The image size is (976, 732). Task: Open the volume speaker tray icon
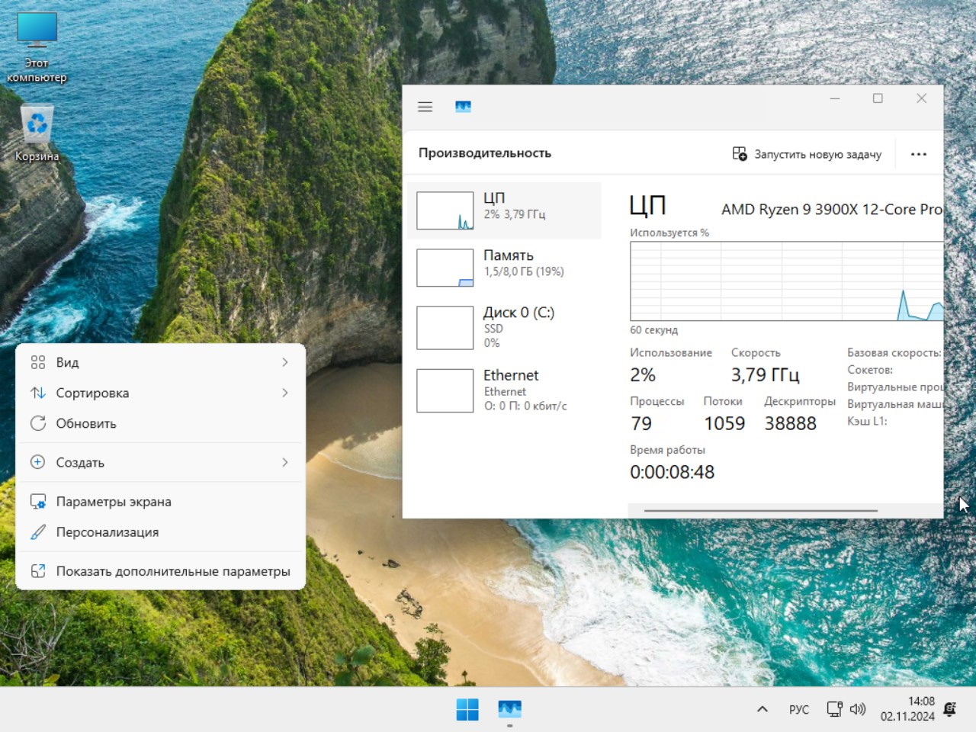pos(858,709)
